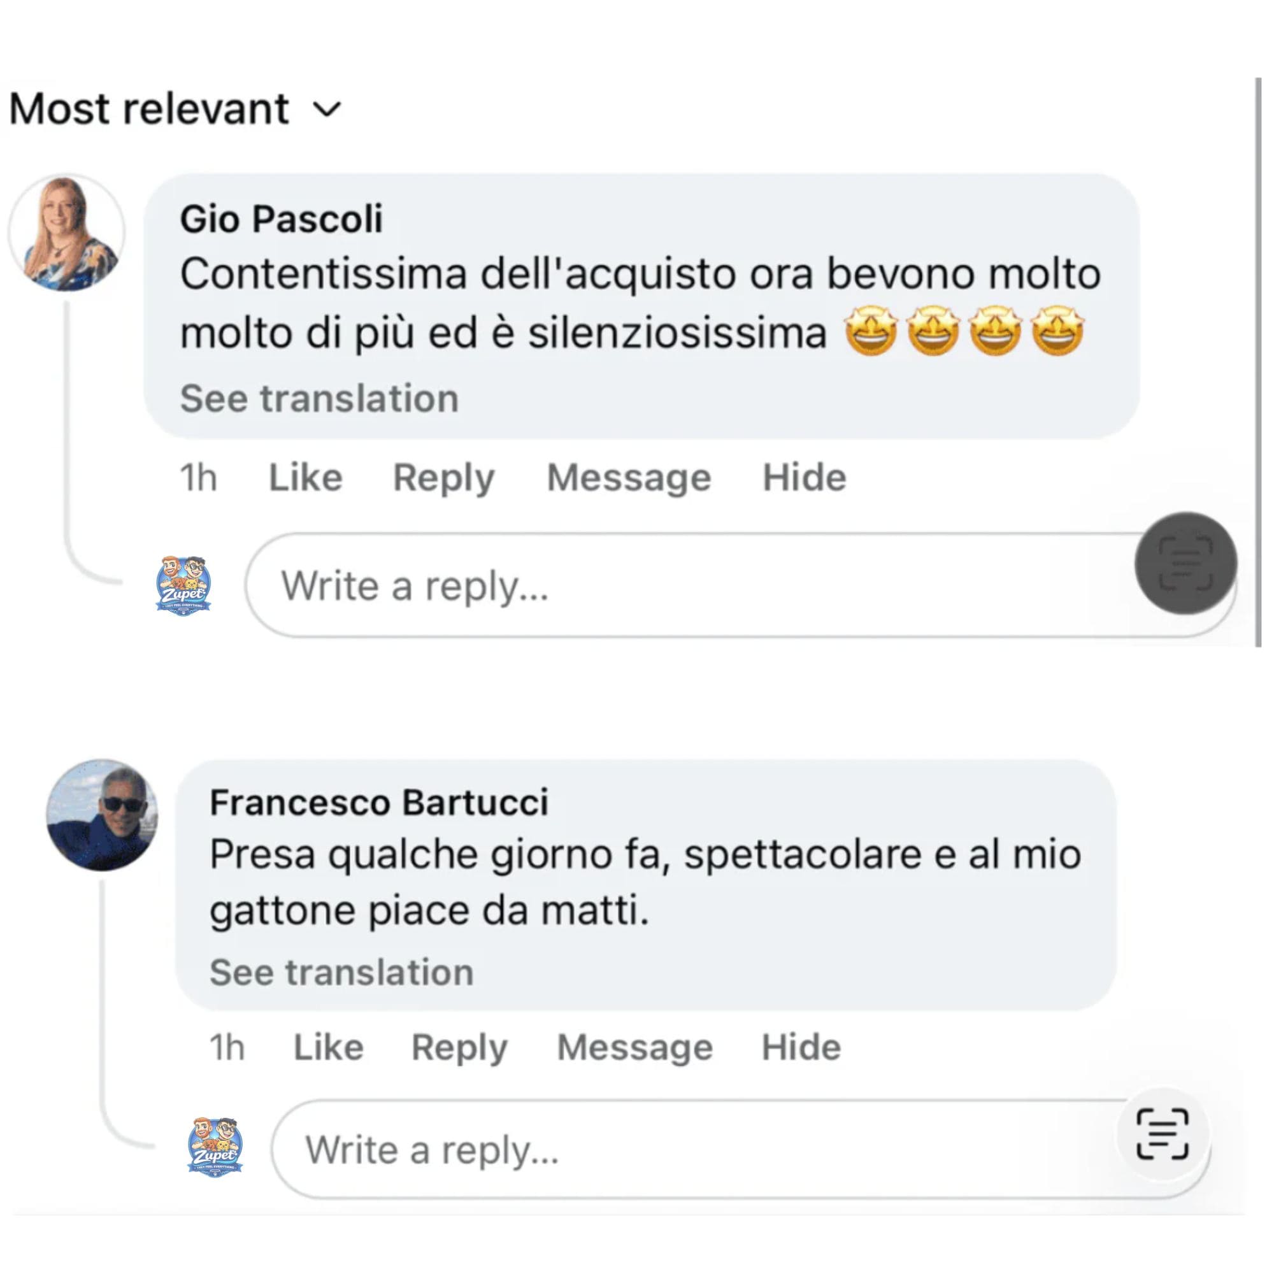Click Francesco Bartucci's profile picture

click(x=102, y=815)
